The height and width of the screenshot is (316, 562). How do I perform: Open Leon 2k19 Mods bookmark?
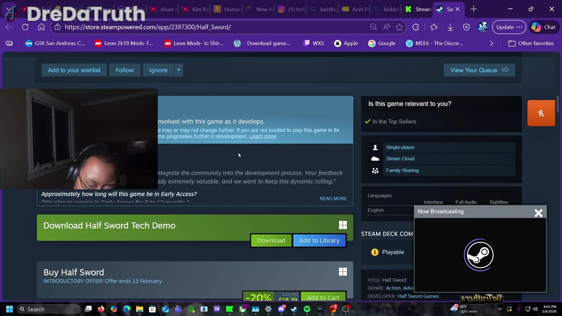click(x=124, y=43)
